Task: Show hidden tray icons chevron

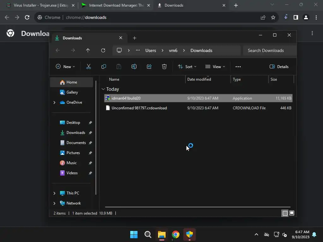Action: (x=256, y=234)
